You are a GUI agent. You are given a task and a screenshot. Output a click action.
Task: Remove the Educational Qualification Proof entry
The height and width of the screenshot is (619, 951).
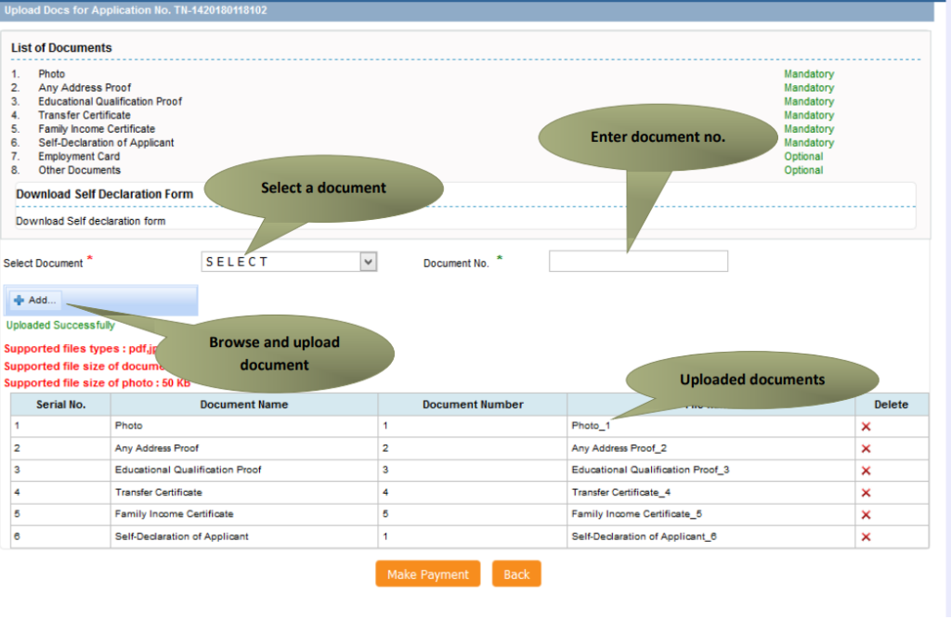(866, 471)
